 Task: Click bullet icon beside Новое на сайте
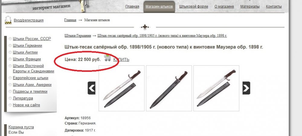pos(10,105)
